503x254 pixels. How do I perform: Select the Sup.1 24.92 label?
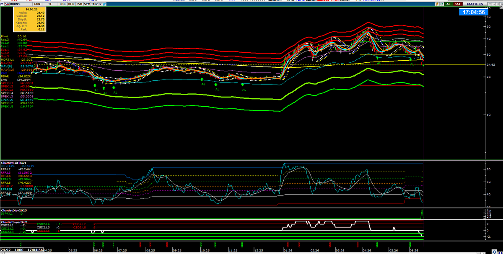click(14, 50)
